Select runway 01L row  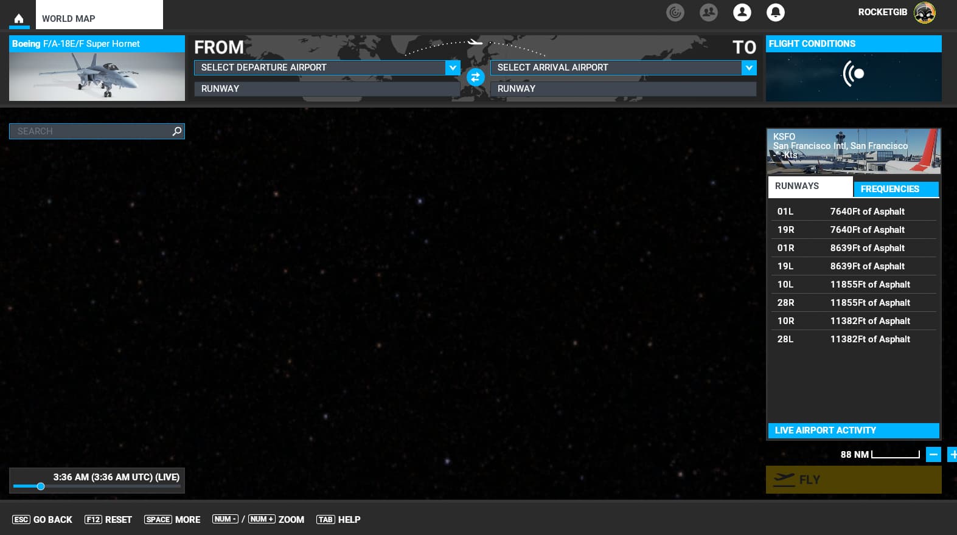(854, 212)
